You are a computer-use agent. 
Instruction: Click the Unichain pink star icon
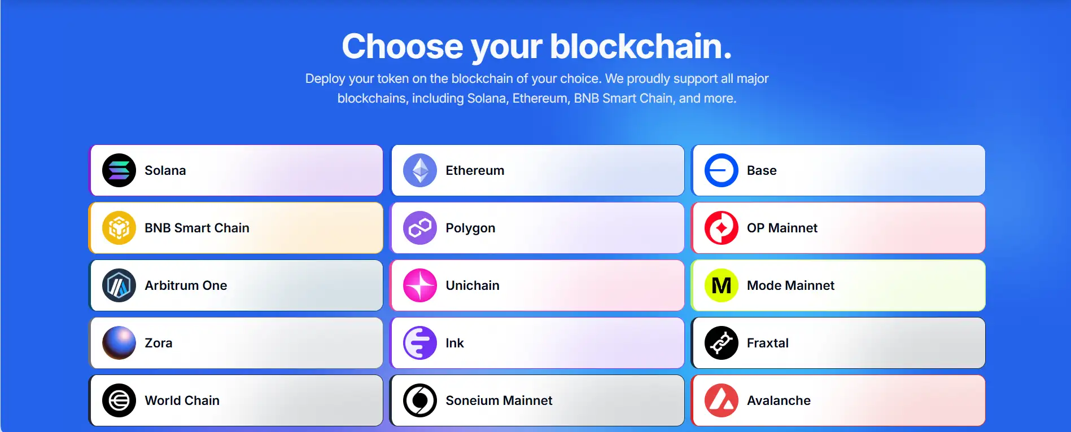coord(420,285)
